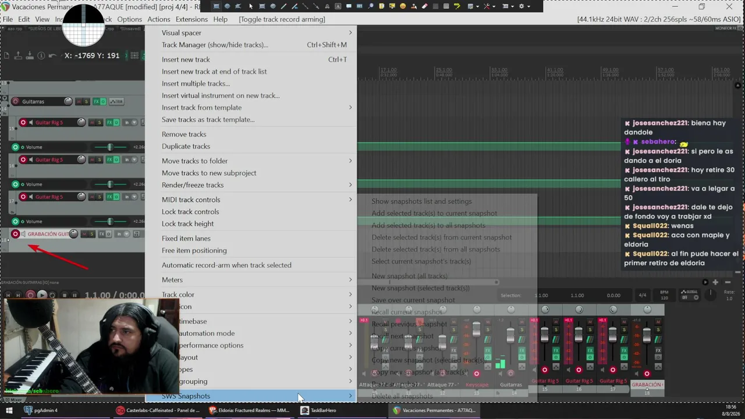Disarm recording on GRABACIÓN GUIT track
The height and width of the screenshot is (419, 745).
tap(16, 235)
